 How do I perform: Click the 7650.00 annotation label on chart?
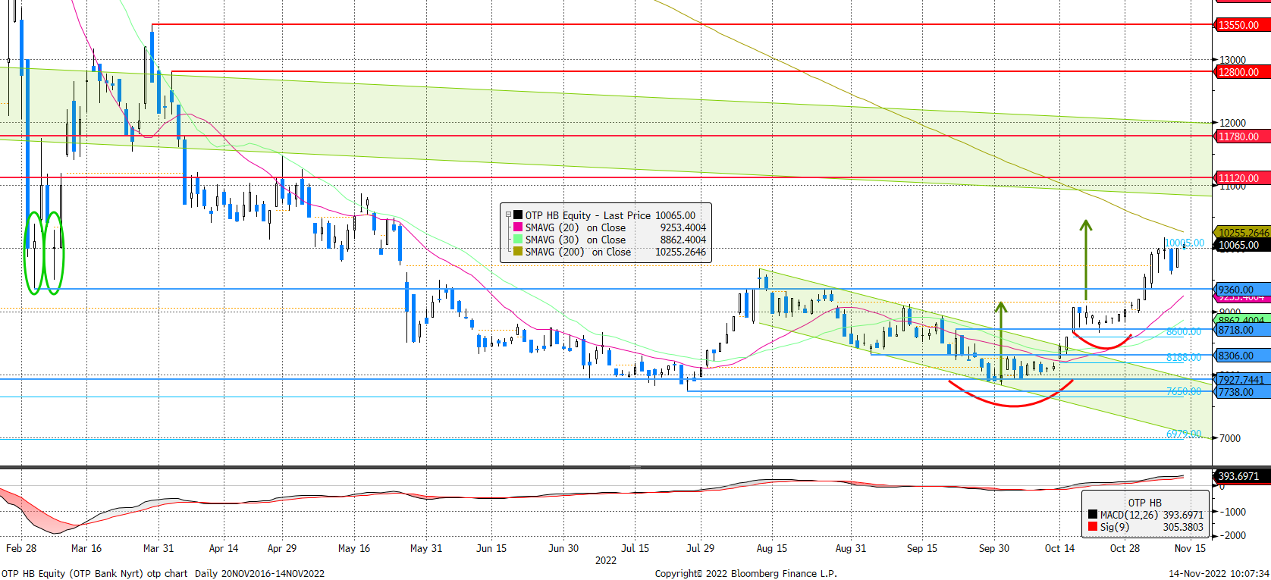coord(1184,392)
